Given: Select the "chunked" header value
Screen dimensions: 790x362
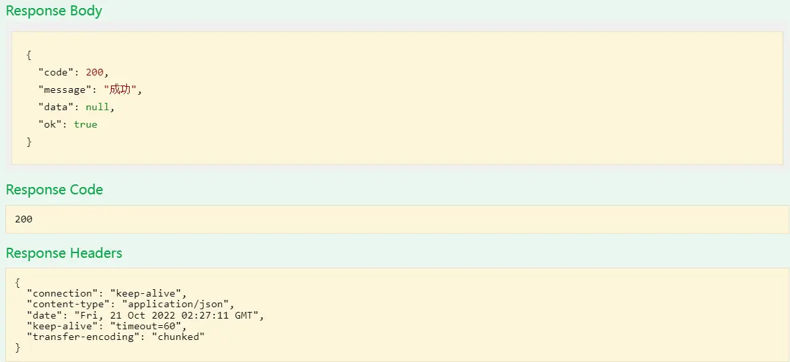Looking at the screenshot, I should pos(178,337).
